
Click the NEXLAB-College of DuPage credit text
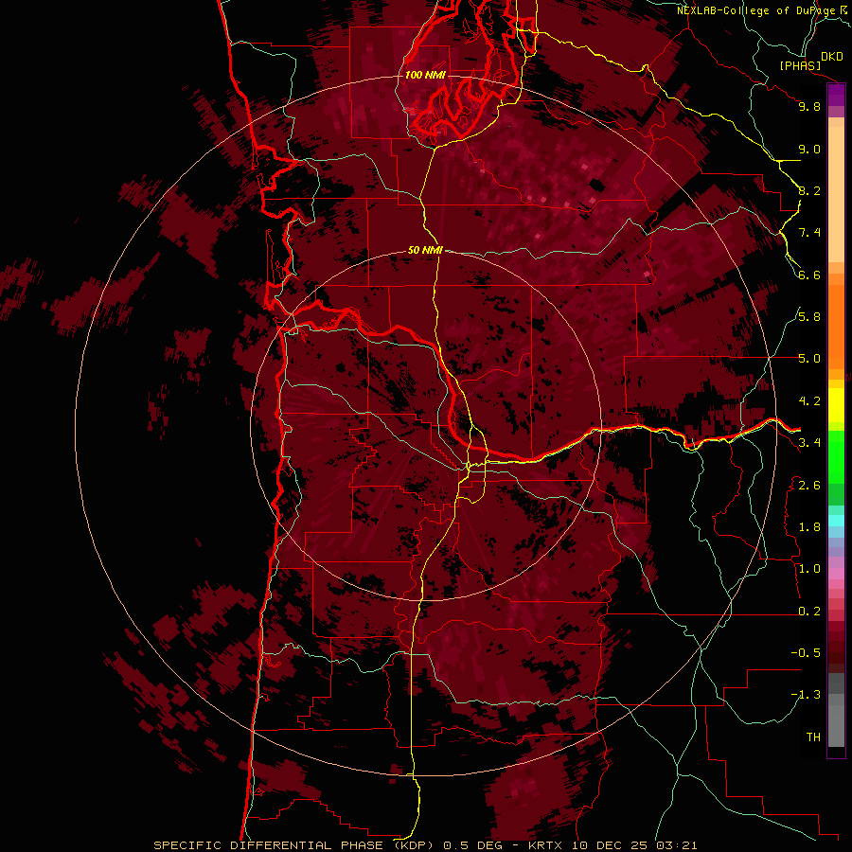click(756, 10)
